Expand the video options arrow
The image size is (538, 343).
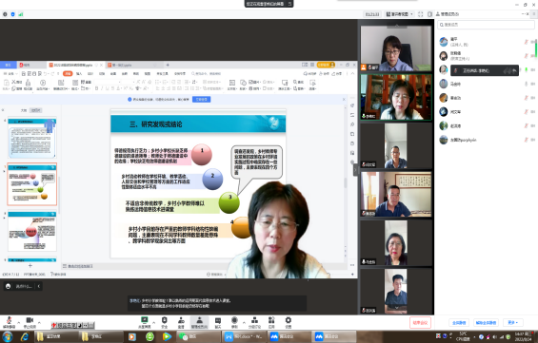(39, 322)
